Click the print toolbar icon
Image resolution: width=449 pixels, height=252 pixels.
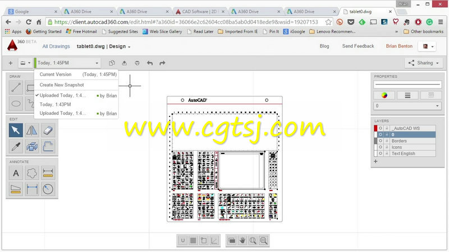click(x=137, y=63)
